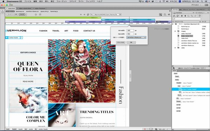Click FASHION link in page navigation
The image size is (210, 131).
tap(43, 31)
